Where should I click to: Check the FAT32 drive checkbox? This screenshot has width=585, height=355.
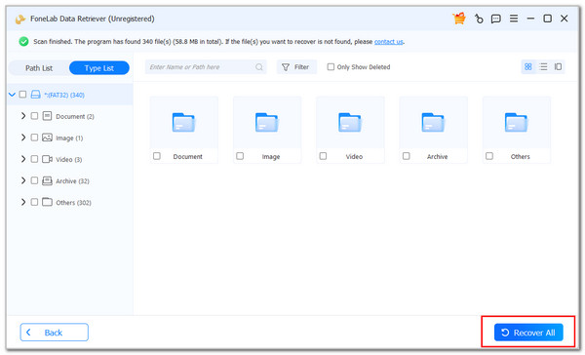pos(22,94)
